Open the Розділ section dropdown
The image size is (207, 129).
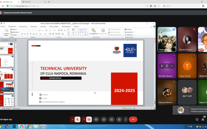(14, 35)
